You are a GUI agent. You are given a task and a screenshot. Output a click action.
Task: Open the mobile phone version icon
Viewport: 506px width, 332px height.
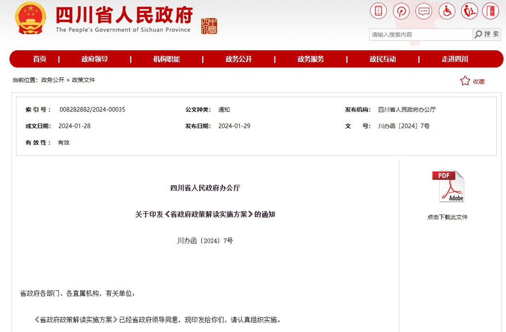coord(379,11)
